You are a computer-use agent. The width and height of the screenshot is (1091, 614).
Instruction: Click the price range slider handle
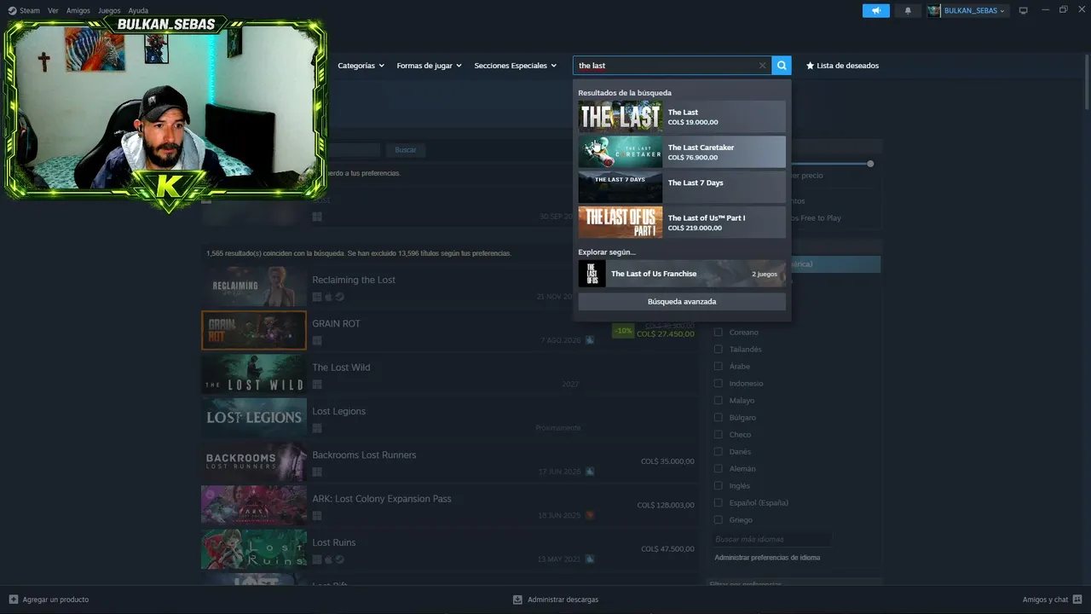tap(870, 163)
